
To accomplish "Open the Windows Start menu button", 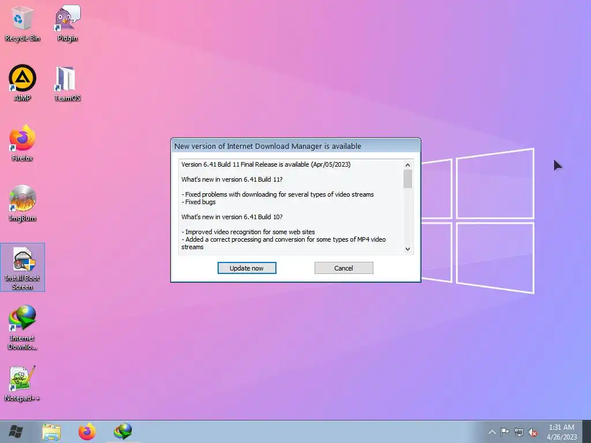I will point(16,431).
